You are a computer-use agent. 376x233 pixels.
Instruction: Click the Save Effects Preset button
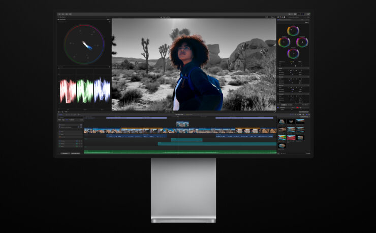pyautogui.click(x=303, y=112)
